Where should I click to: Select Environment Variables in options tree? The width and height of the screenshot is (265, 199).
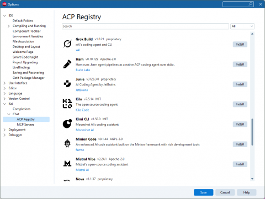28,36
